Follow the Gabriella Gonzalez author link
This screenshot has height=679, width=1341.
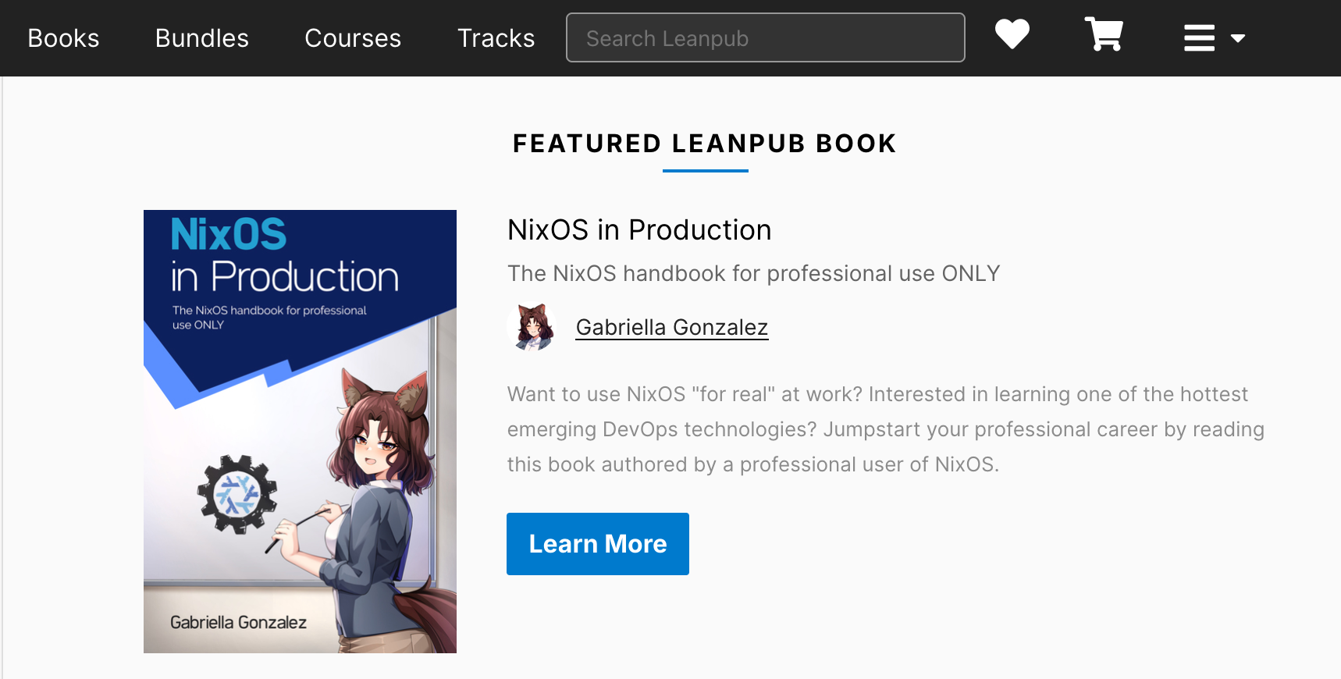click(x=671, y=327)
